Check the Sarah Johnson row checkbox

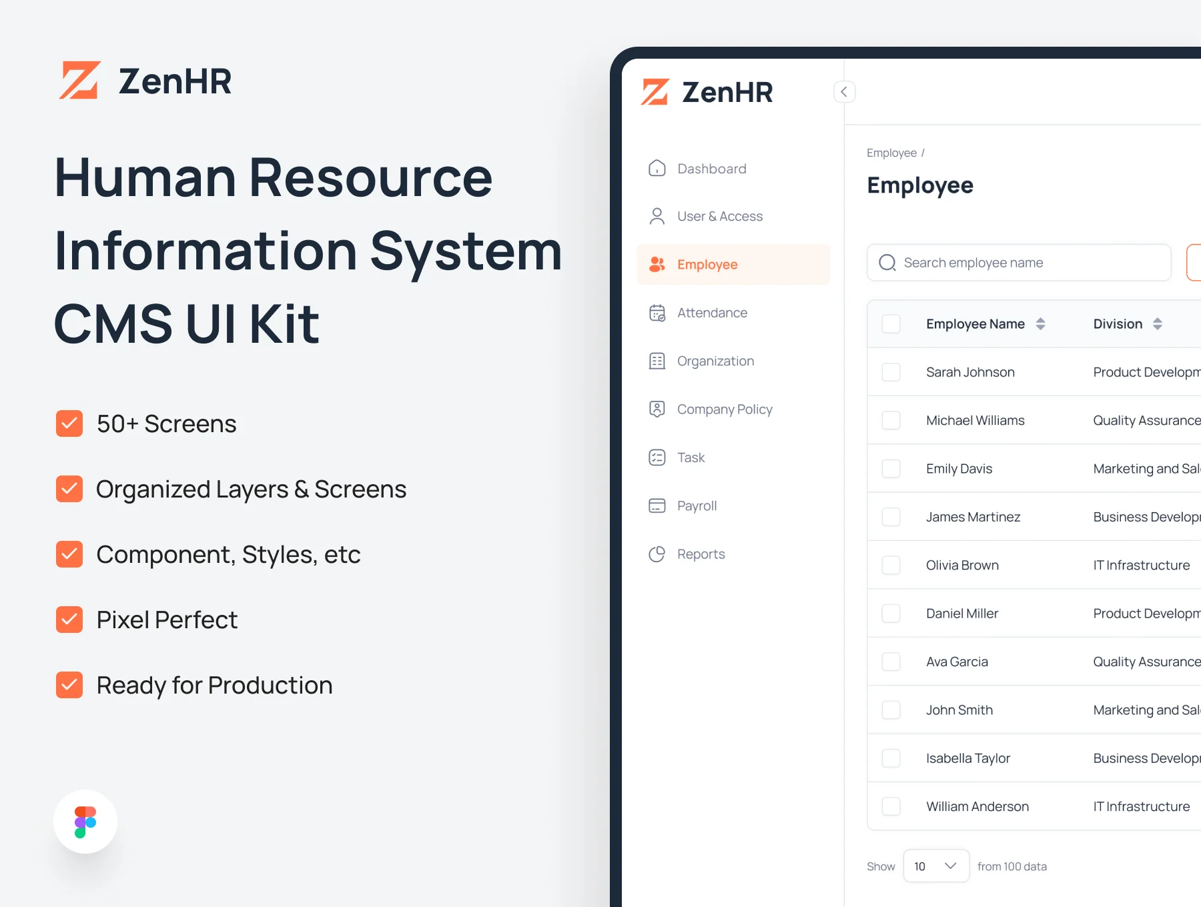(x=891, y=372)
